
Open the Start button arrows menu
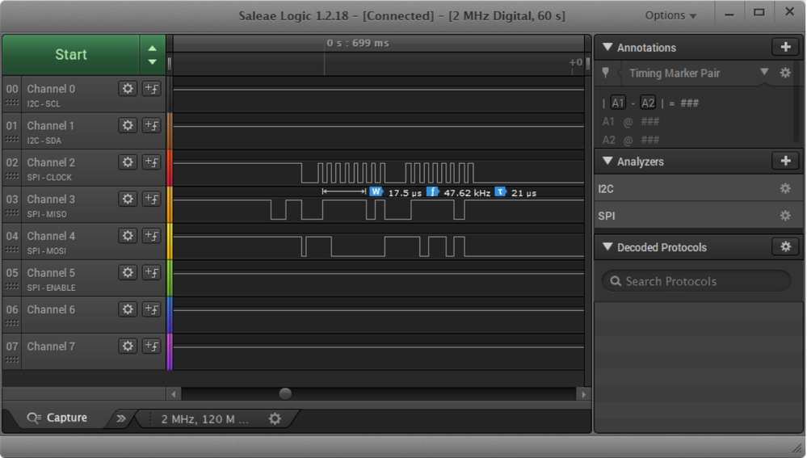tap(153, 55)
